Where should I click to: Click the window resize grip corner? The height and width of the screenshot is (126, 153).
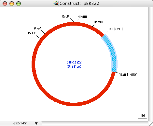[x=151, y=124]
